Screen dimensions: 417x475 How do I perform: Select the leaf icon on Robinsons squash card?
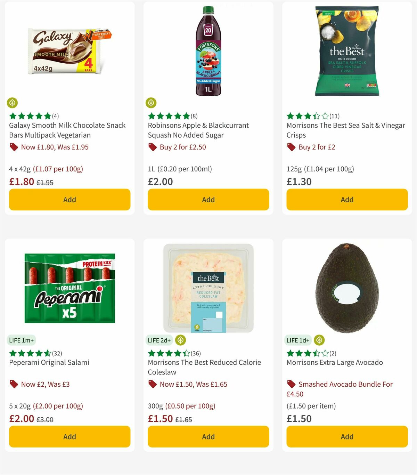(151, 103)
